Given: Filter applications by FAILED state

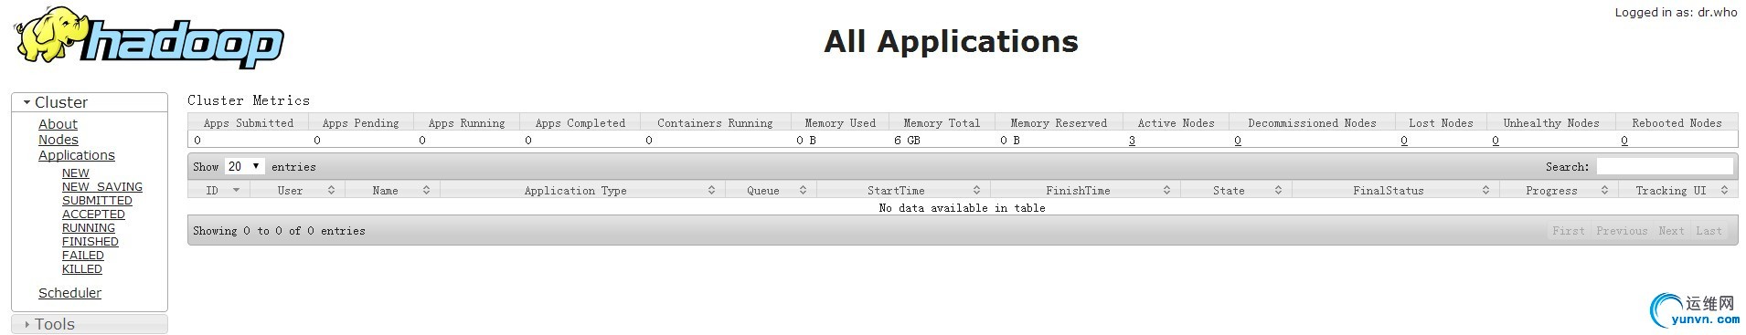Looking at the screenshot, I should pyautogui.click(x=83, y=256).
